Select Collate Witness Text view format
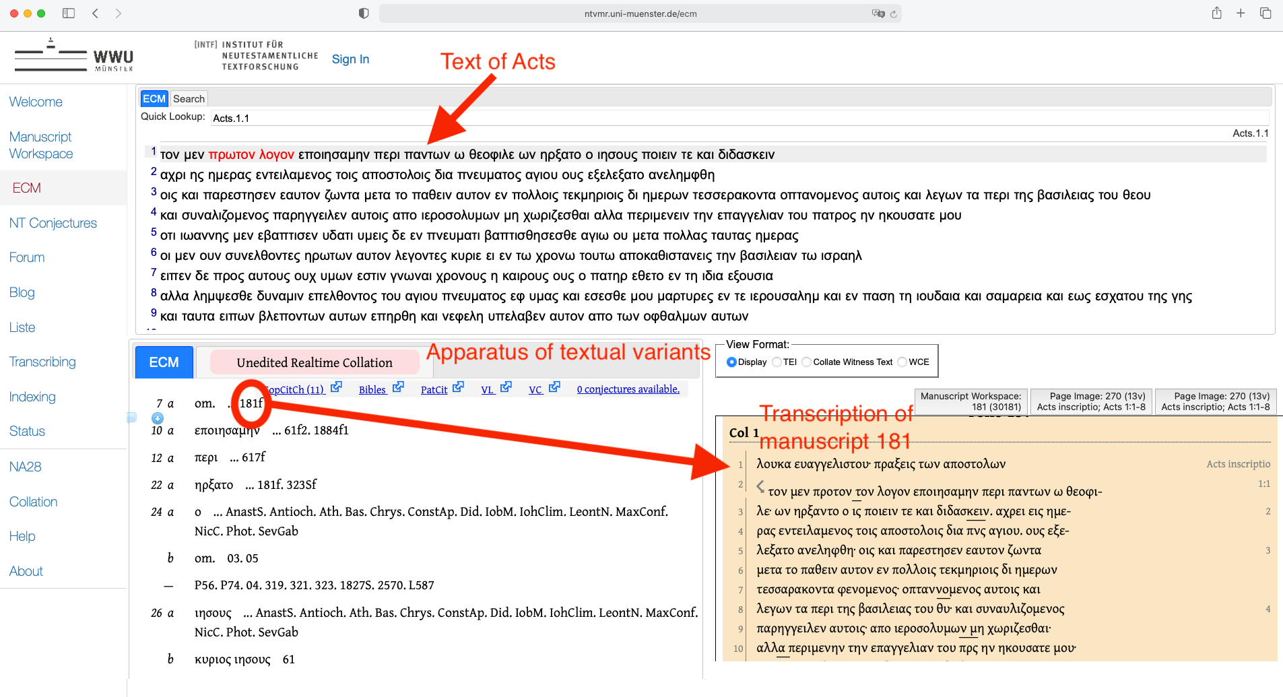This screenshot has width=1283, height=697. [806, 362]
